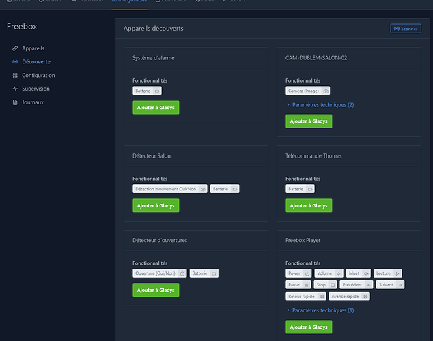Click the Suivant feature badge
The image size is (433, 341).
pyautogui.click(x=390, y=285)
